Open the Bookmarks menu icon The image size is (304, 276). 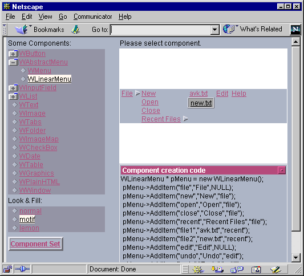click(x=22, y=29)
